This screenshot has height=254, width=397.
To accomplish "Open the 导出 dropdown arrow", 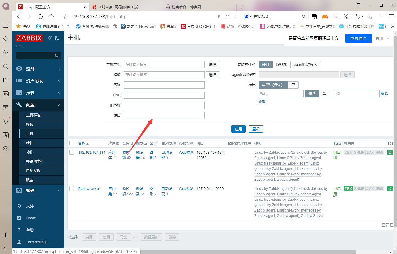I will click(134, 237).
